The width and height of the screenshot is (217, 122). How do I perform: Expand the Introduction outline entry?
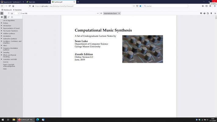(2, 26)
